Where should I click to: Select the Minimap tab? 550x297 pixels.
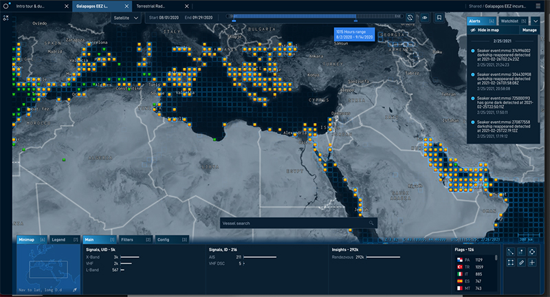[x=32, y=239]
